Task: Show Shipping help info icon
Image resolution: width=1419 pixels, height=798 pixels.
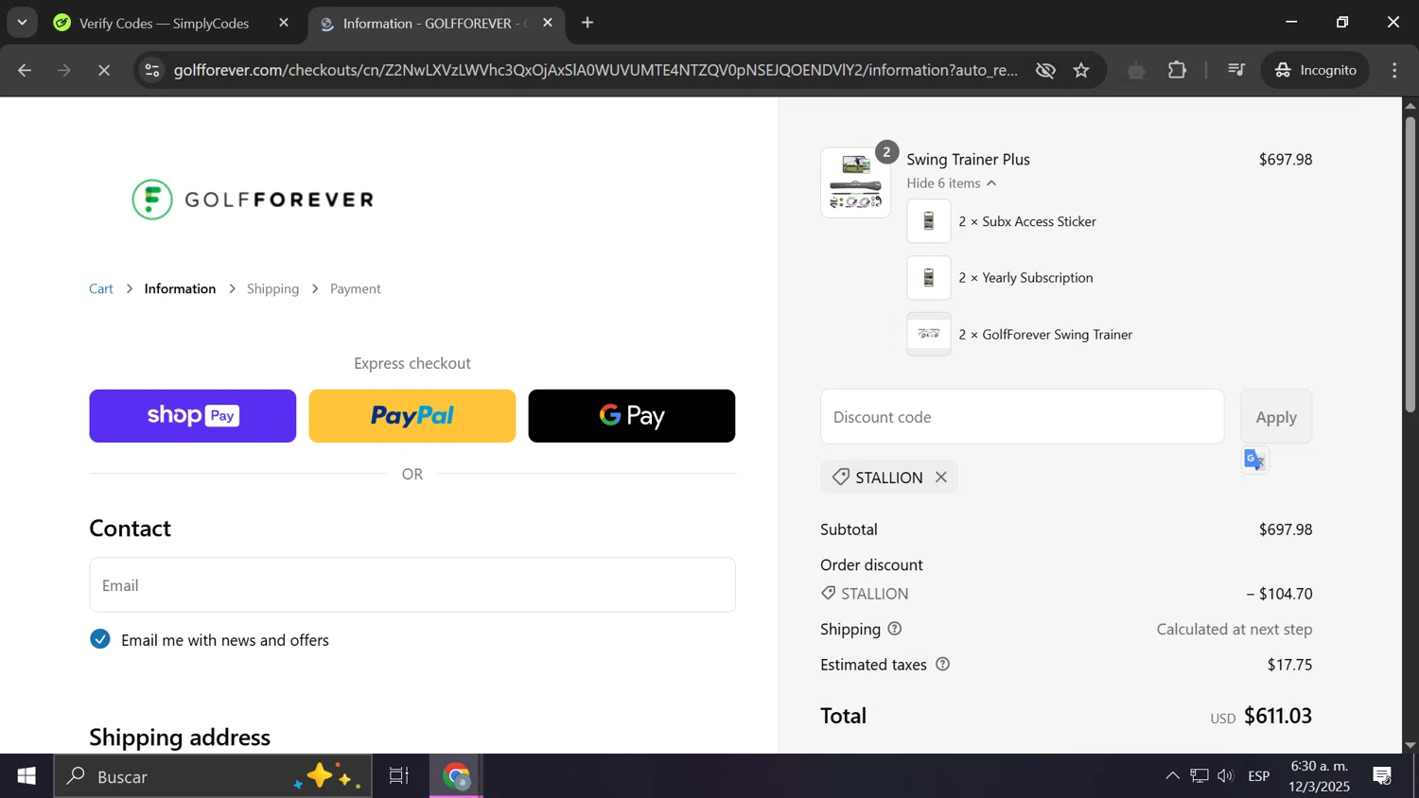Action: coord(895,629)
